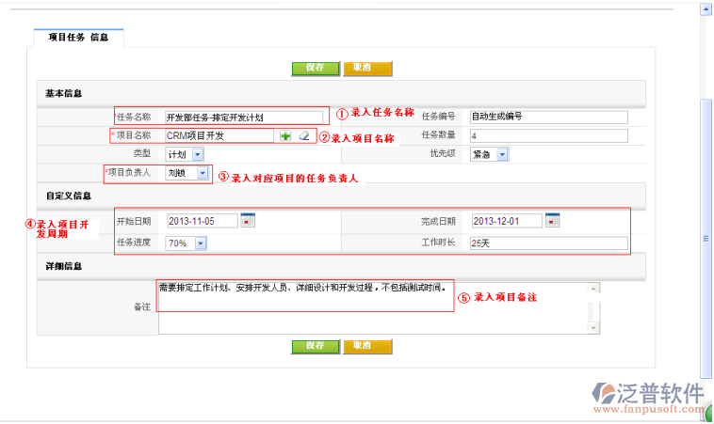
Task: Open the 优先级 dropdown showing 紧急
Action: point(502,154)
